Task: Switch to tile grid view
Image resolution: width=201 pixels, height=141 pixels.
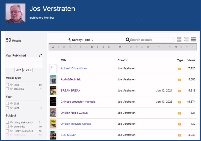Action: coord(179,40)
